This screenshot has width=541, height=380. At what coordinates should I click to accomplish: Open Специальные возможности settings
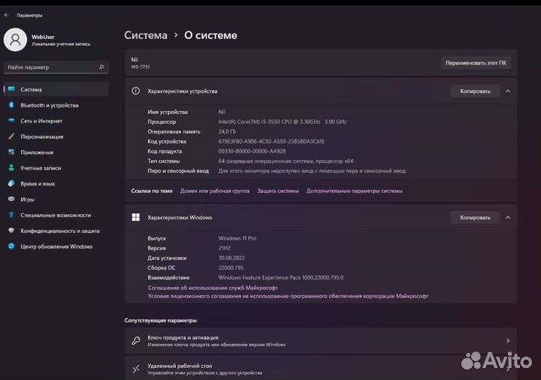coord(56,215)
